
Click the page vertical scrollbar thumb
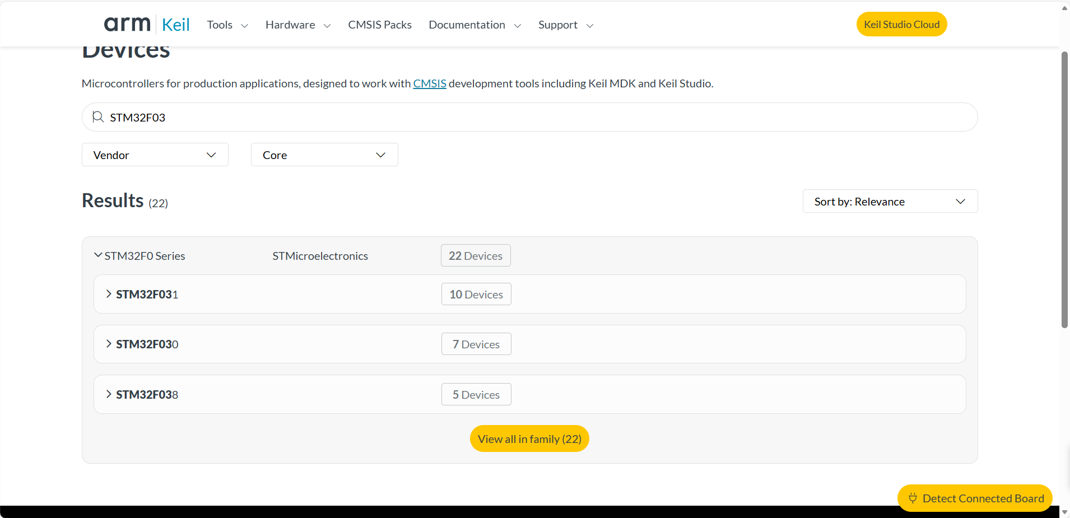pyautogui.click(x=1064, y=190)
